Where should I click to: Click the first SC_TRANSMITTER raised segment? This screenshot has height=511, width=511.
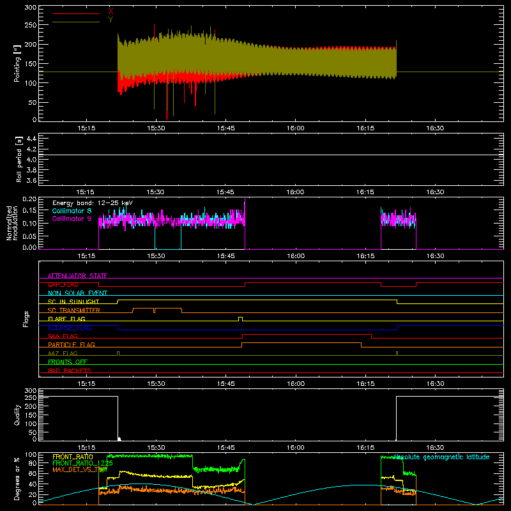(x=143, y=308)
